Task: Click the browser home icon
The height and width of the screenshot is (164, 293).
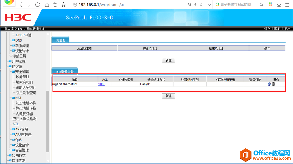Action: pos(46,5)
